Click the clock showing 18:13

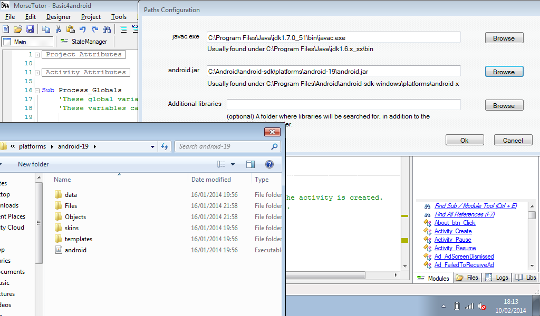(x=510, y=302)
